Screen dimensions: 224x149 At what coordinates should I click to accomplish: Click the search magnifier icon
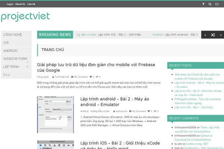(x=210, y=4)
